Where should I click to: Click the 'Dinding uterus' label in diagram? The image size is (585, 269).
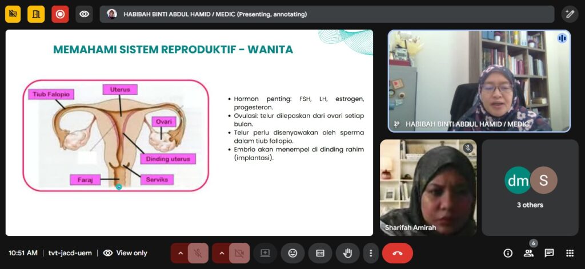pos(168,159)
